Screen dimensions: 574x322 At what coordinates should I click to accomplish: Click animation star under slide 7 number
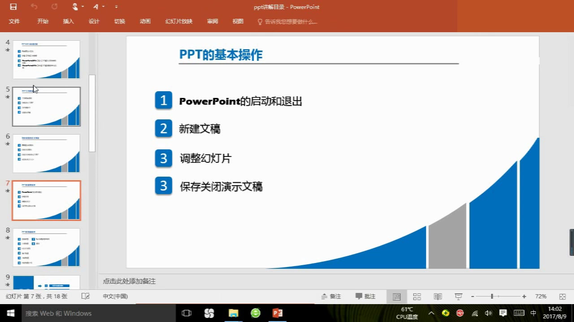8,191
